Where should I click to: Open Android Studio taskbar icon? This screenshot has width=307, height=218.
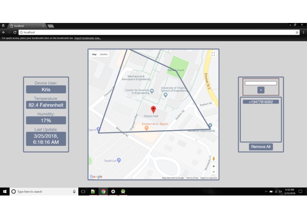[x=123, y=192]
